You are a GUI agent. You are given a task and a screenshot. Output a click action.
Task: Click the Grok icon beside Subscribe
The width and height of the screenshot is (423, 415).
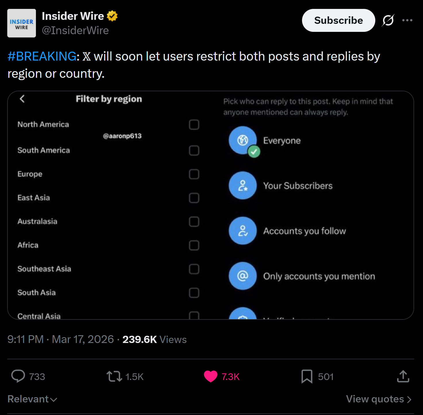coord(388,20)
